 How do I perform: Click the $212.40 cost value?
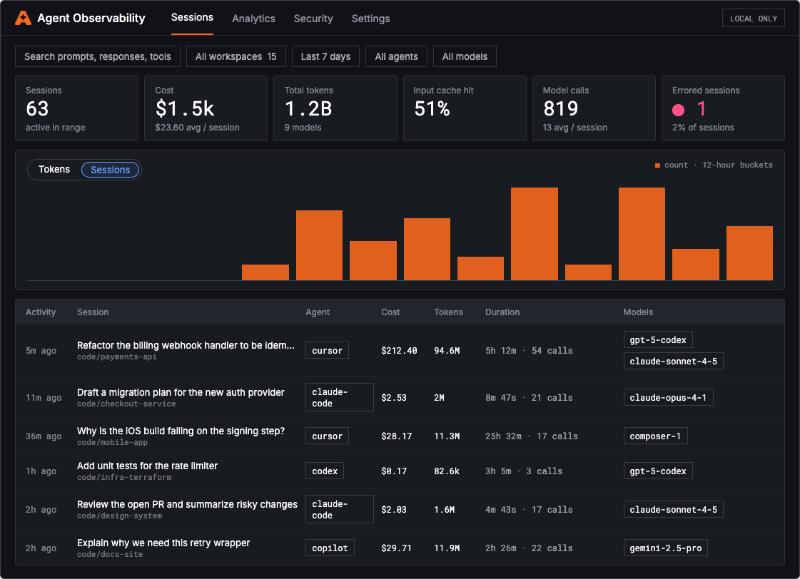tap(399, 351)
